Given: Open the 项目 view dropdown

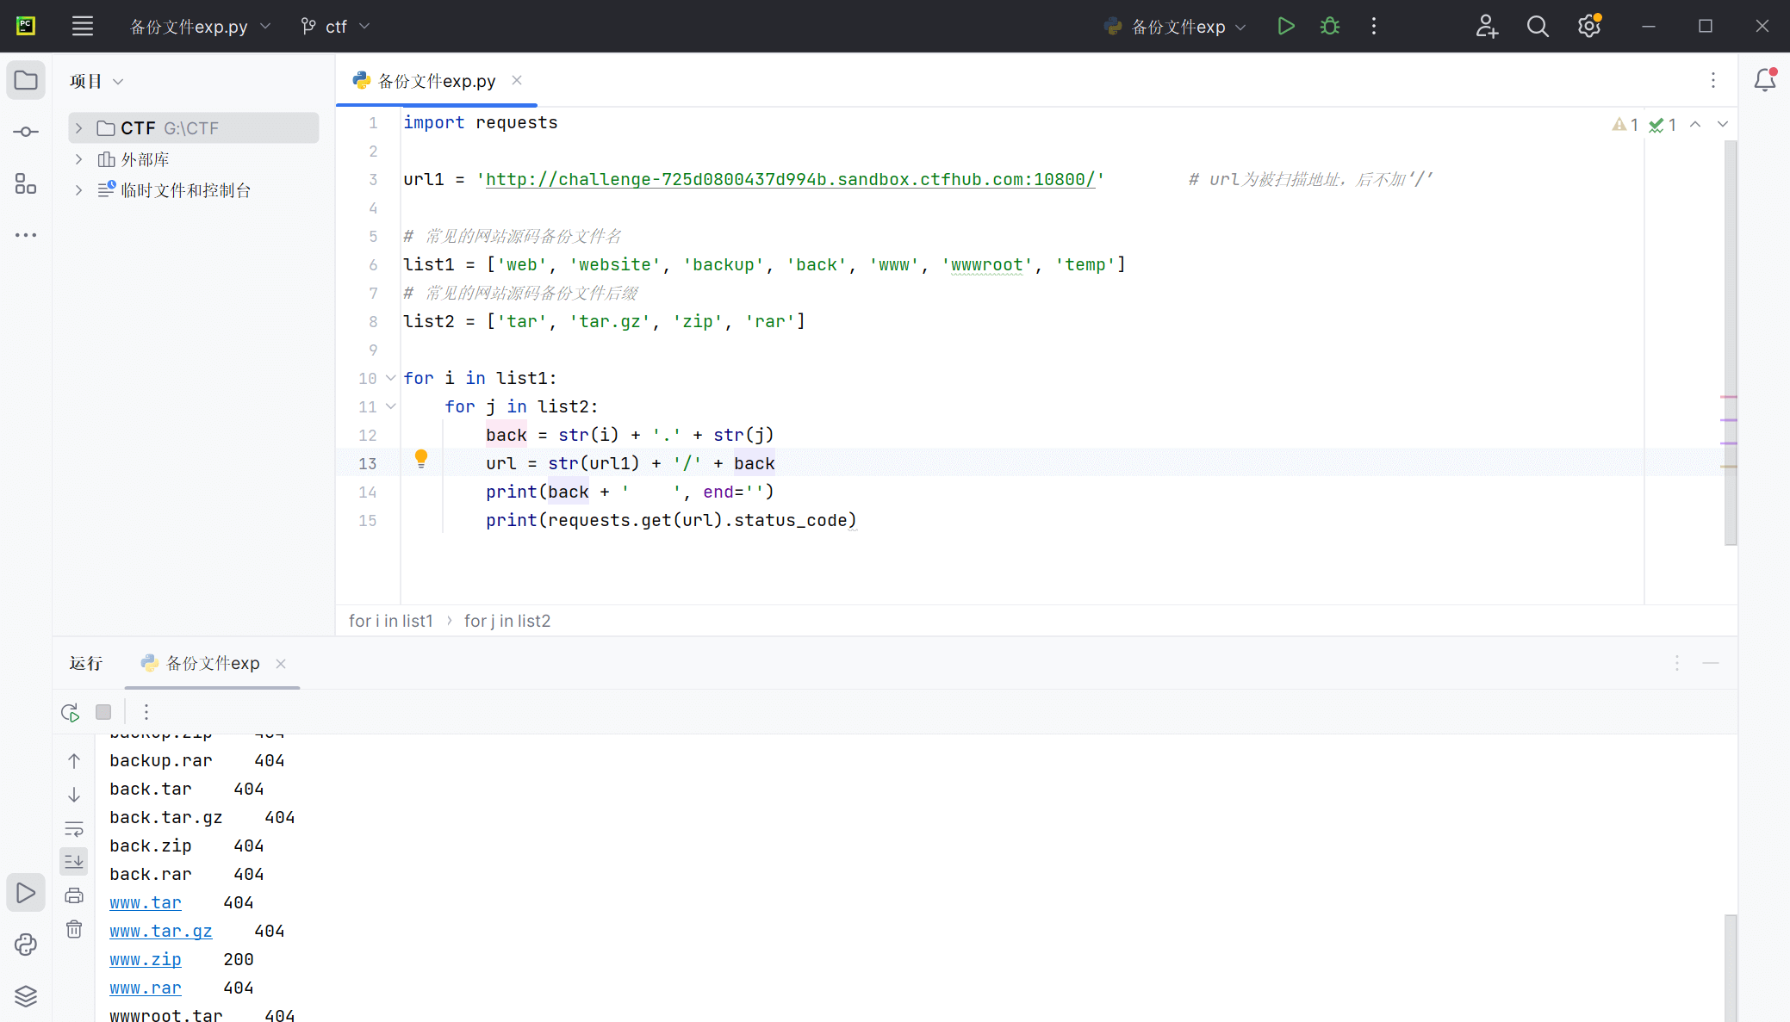Looking at the screenshot, I should 96,81.
